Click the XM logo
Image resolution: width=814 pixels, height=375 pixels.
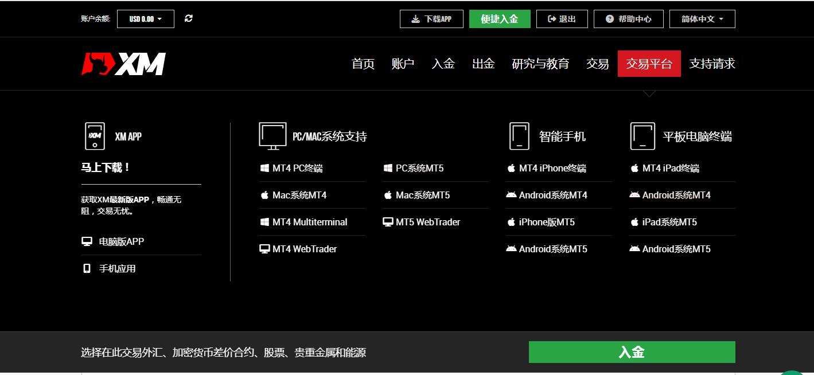tap(123, 64)
